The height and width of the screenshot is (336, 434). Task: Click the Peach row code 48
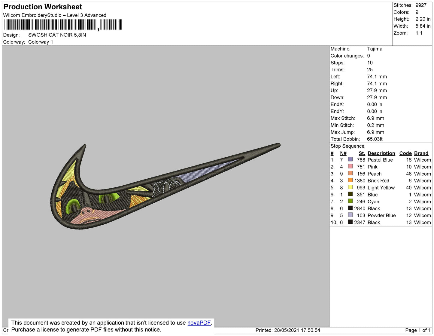point(409,174)
